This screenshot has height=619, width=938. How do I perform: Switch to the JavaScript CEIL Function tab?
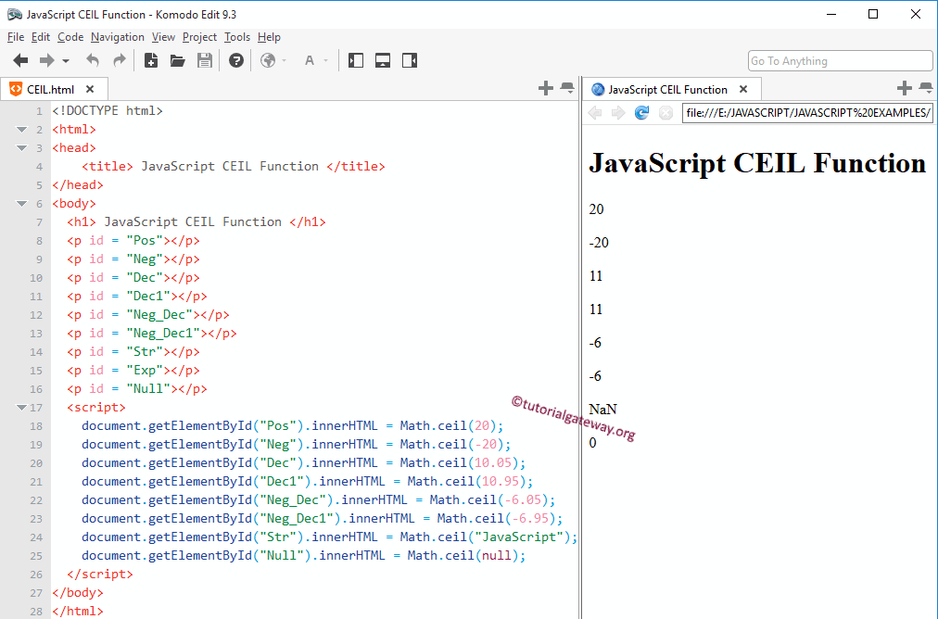tap(672, 88)
